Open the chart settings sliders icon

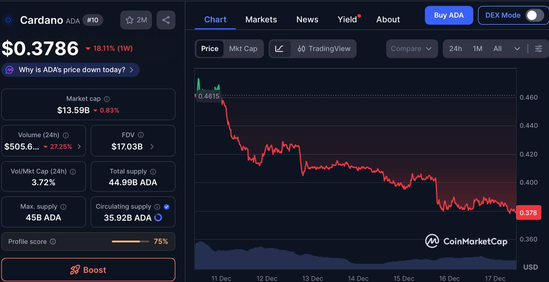click(x=539, y=48)
